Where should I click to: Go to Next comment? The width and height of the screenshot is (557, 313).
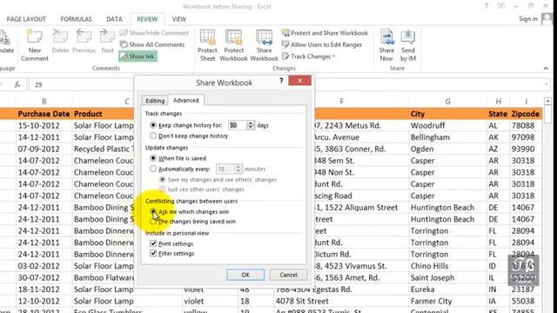(x=107, y=42)
